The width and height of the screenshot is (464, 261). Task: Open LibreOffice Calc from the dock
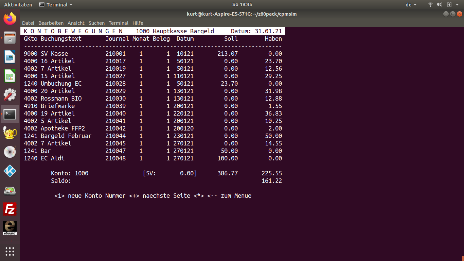[10, 75]
